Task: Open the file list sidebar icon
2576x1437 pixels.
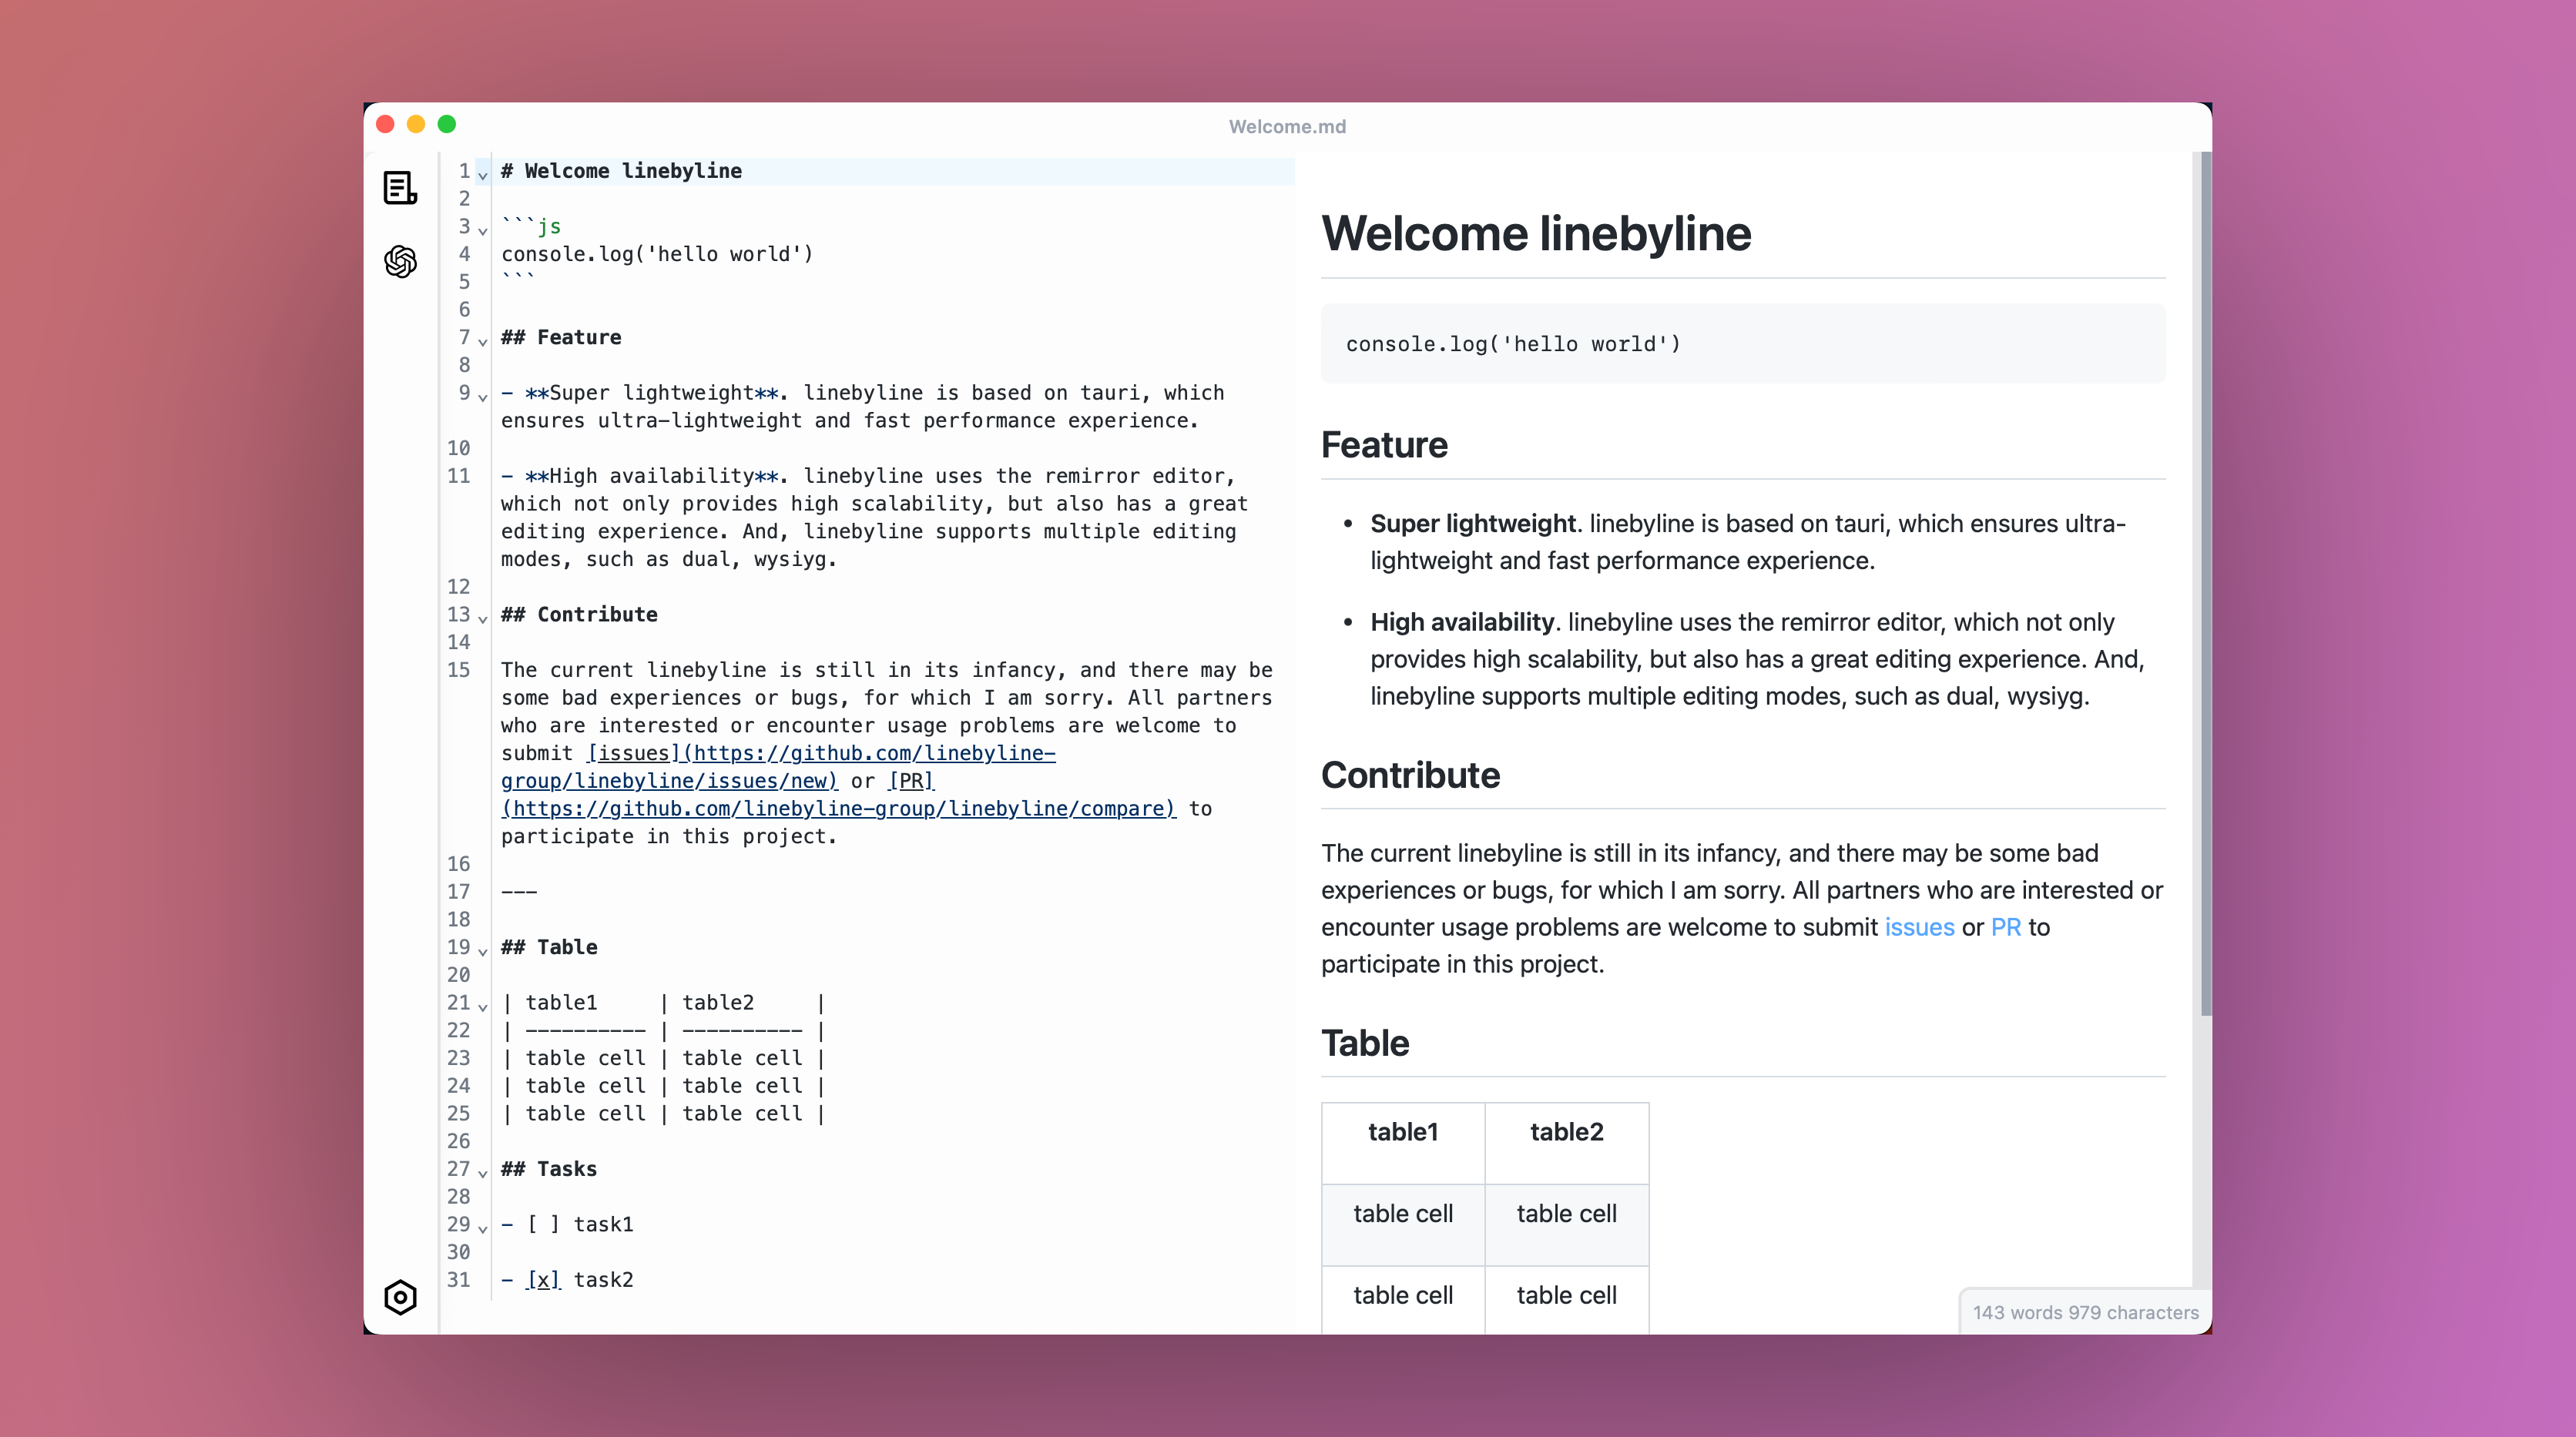Action: pyautogui.click(x=400, y=187)
